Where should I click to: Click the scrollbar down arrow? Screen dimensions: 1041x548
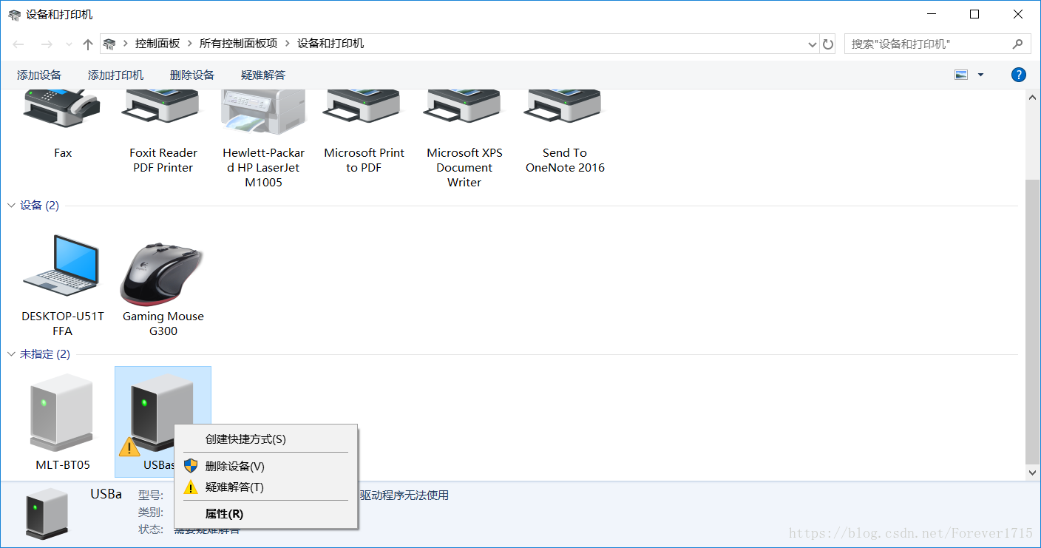pos(1032,472)
